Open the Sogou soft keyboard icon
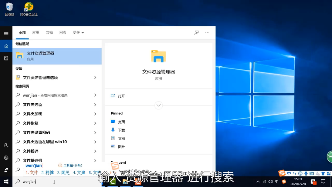332x187 pixels. pos(312,174)
